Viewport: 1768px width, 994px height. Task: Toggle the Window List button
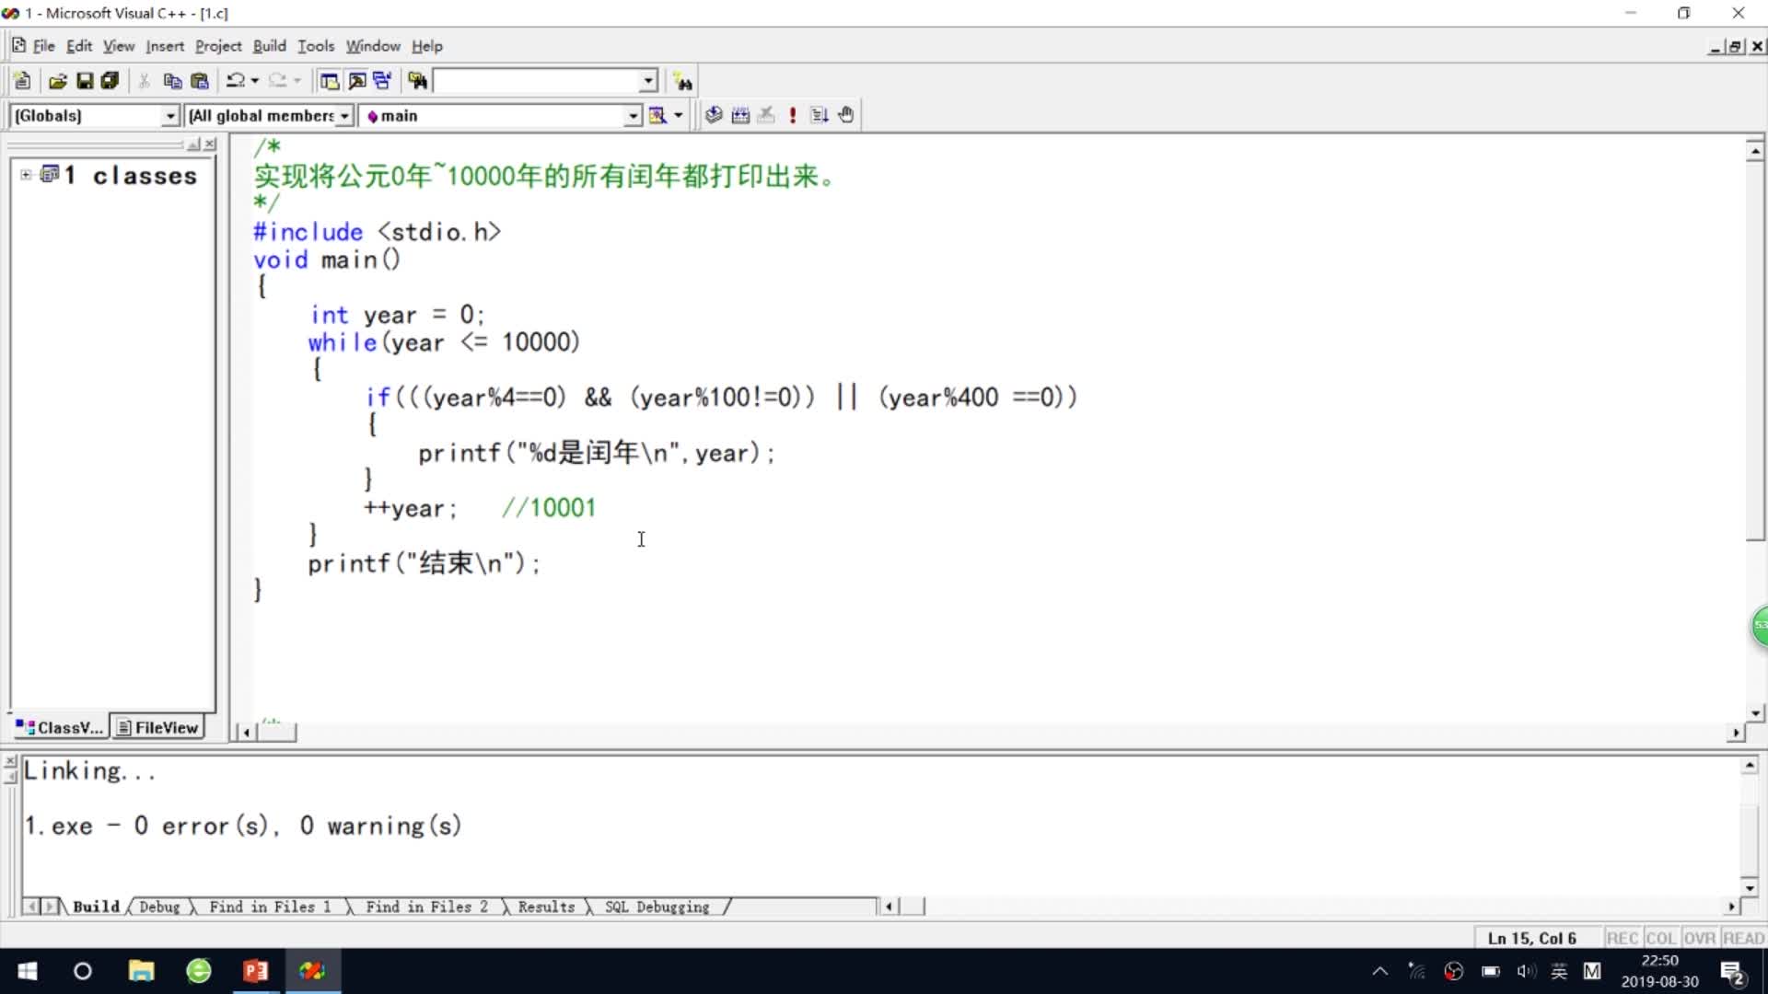pyautogui.click(x=382, y=81)
